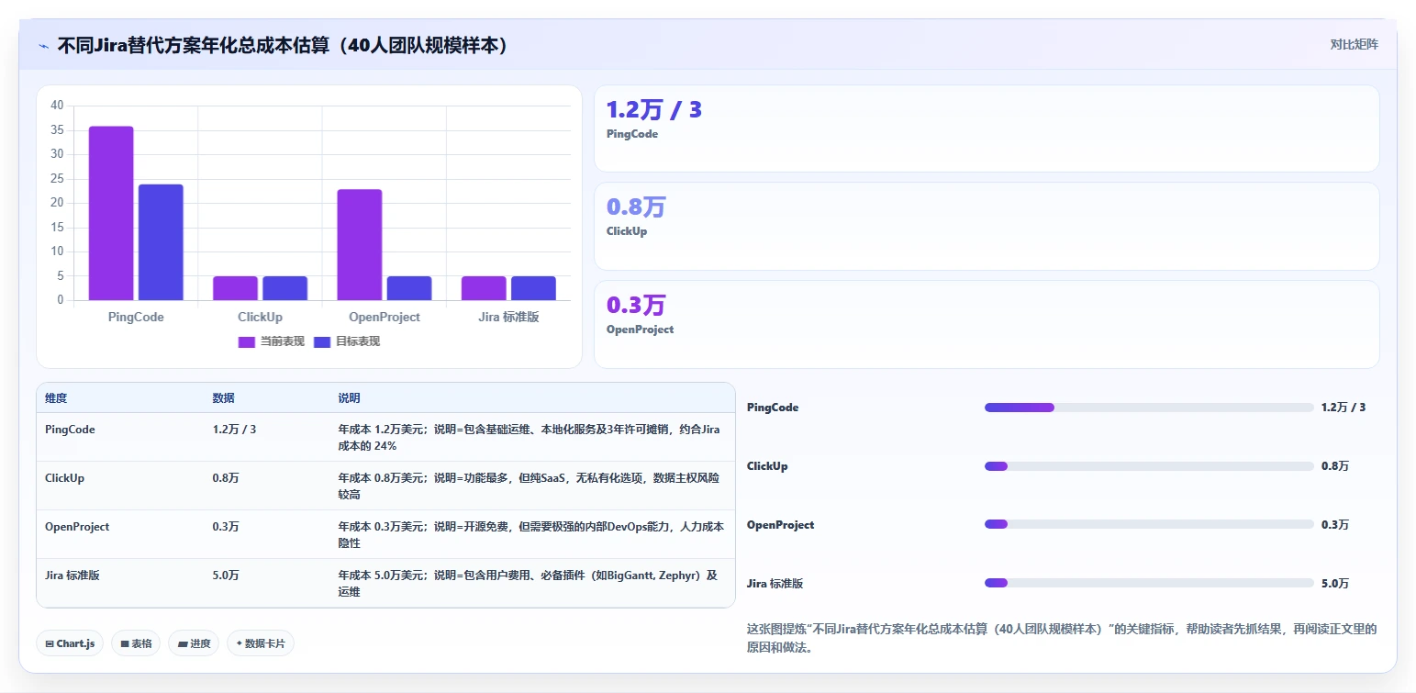Image resolution: width=1416 pixels, height=693 pixels.
Task: Click the Jira 标准版 x-axis label under chart
Action: pos(508,317)
